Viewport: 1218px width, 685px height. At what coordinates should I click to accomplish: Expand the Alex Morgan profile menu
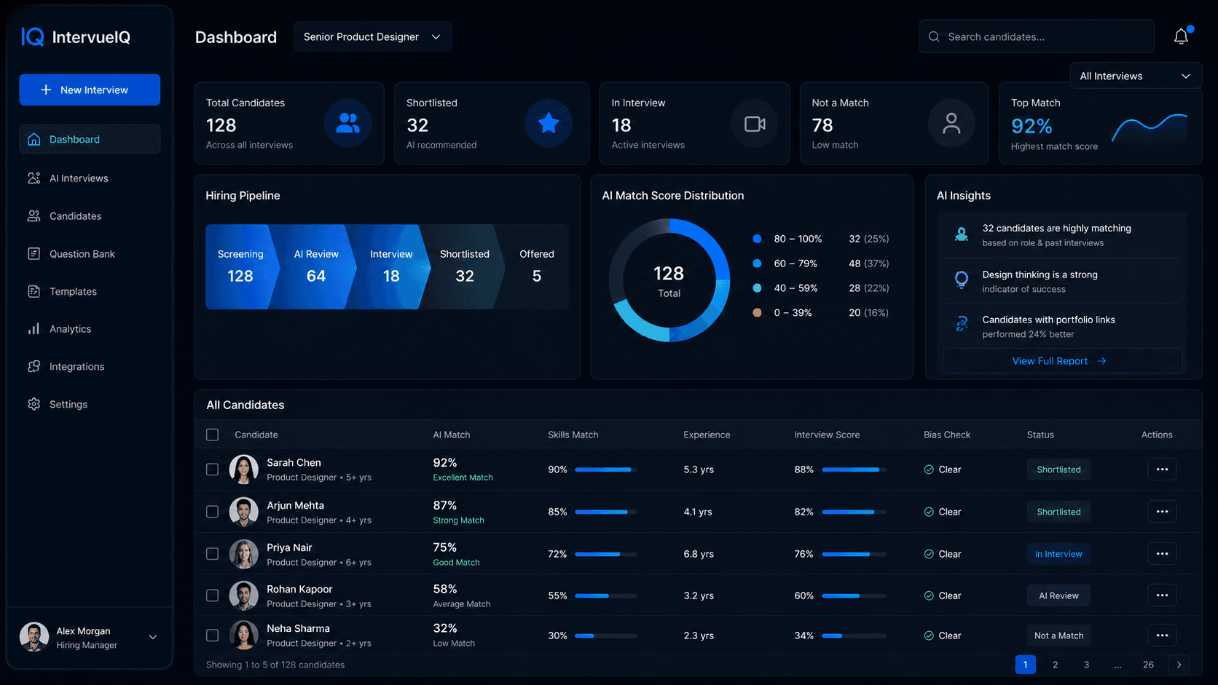click(x=87, y=636)
